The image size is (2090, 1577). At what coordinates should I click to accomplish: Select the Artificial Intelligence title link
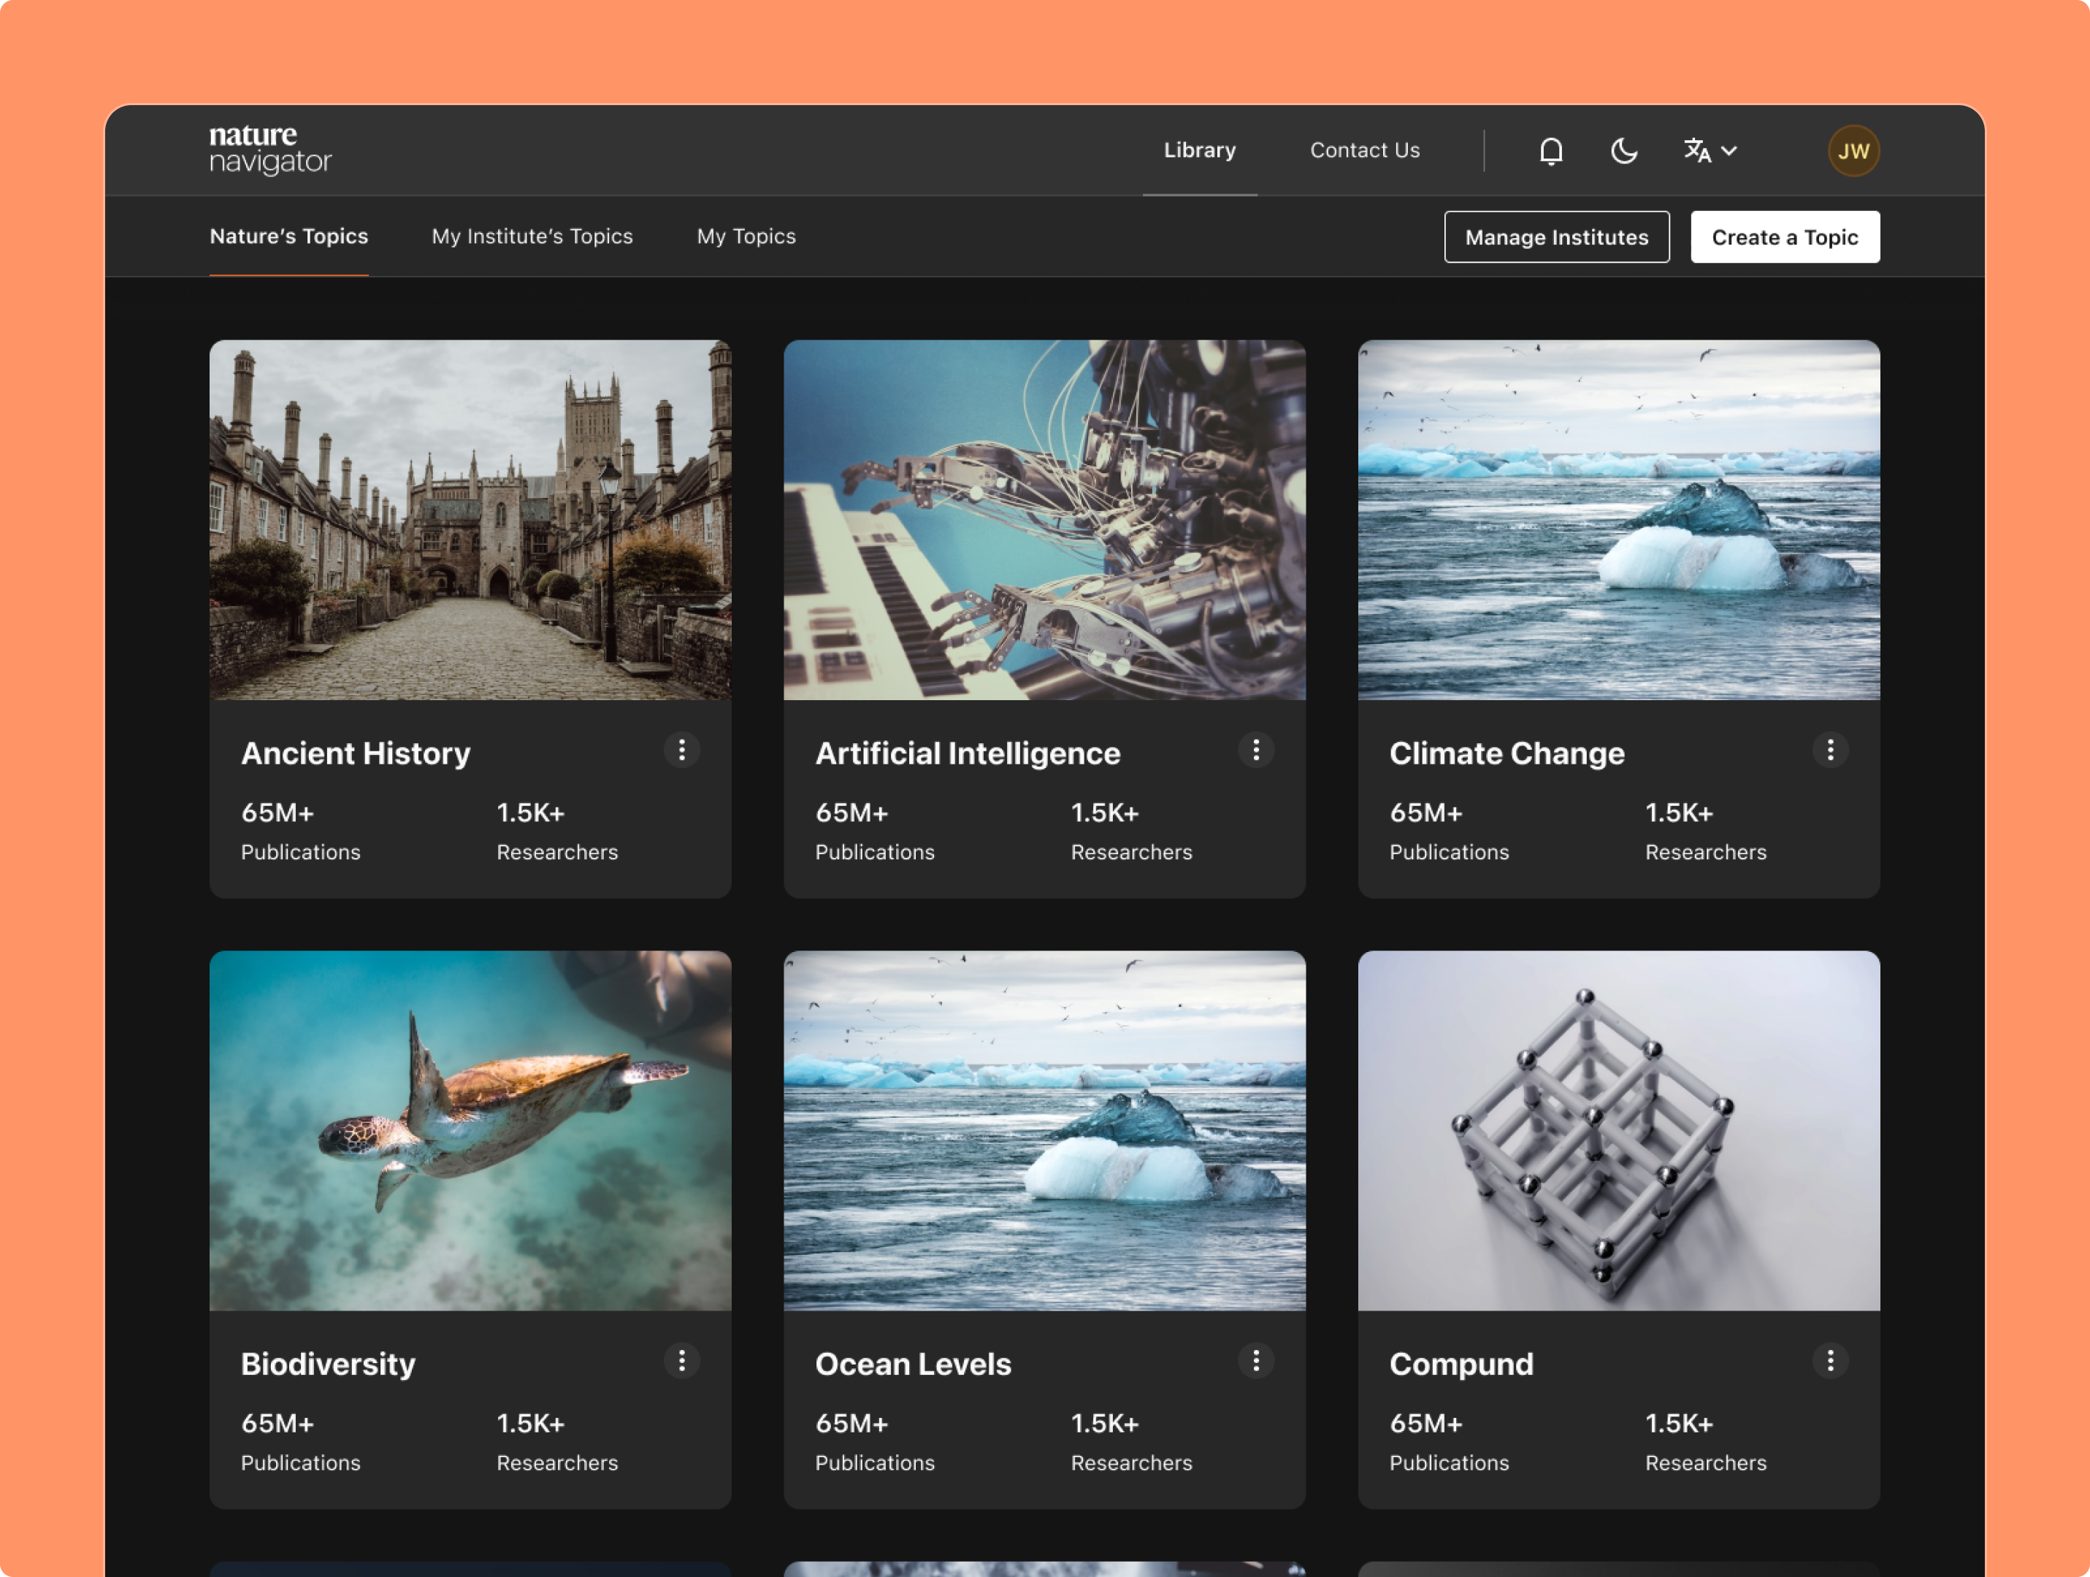click(967, 753)
